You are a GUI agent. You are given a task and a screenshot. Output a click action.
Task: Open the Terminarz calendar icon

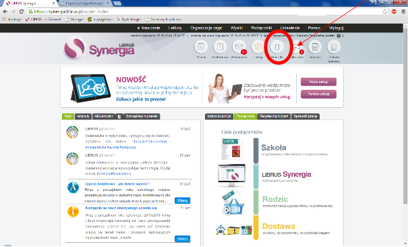(x=315, y=47)
